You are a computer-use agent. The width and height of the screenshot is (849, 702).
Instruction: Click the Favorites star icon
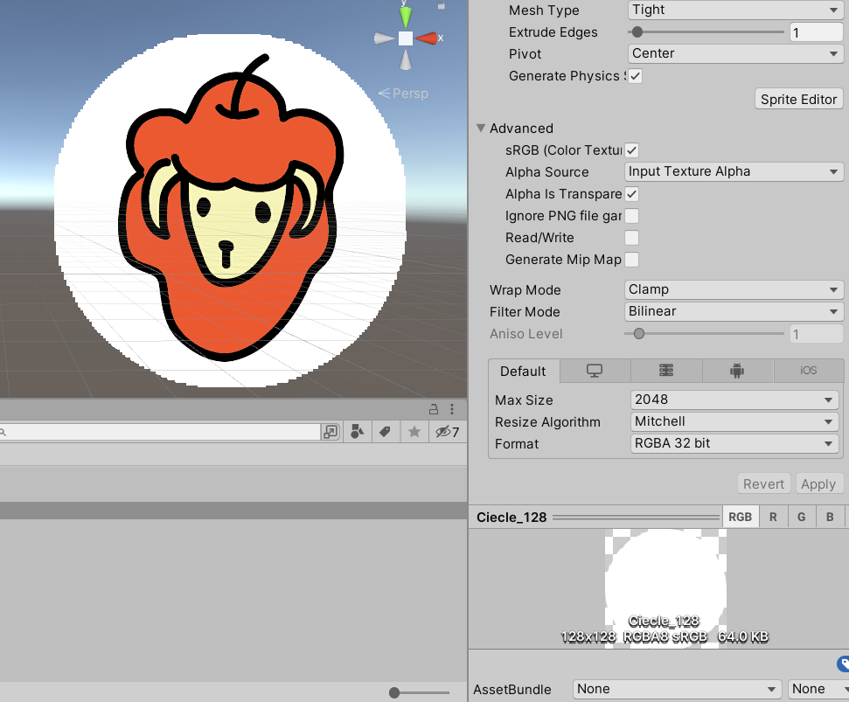click(x=414, y=432)
